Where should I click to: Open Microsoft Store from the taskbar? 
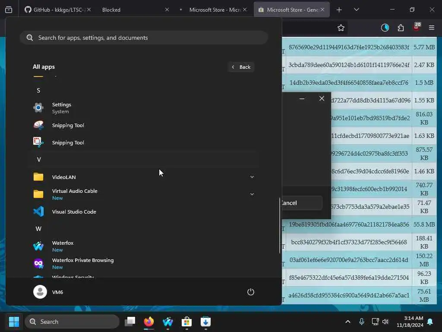(x=186, y=322)
